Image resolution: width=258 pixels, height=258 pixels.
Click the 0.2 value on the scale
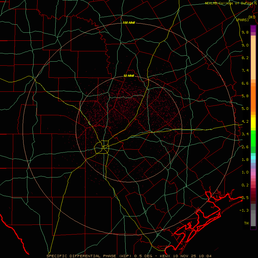click(x=245, y=185)
